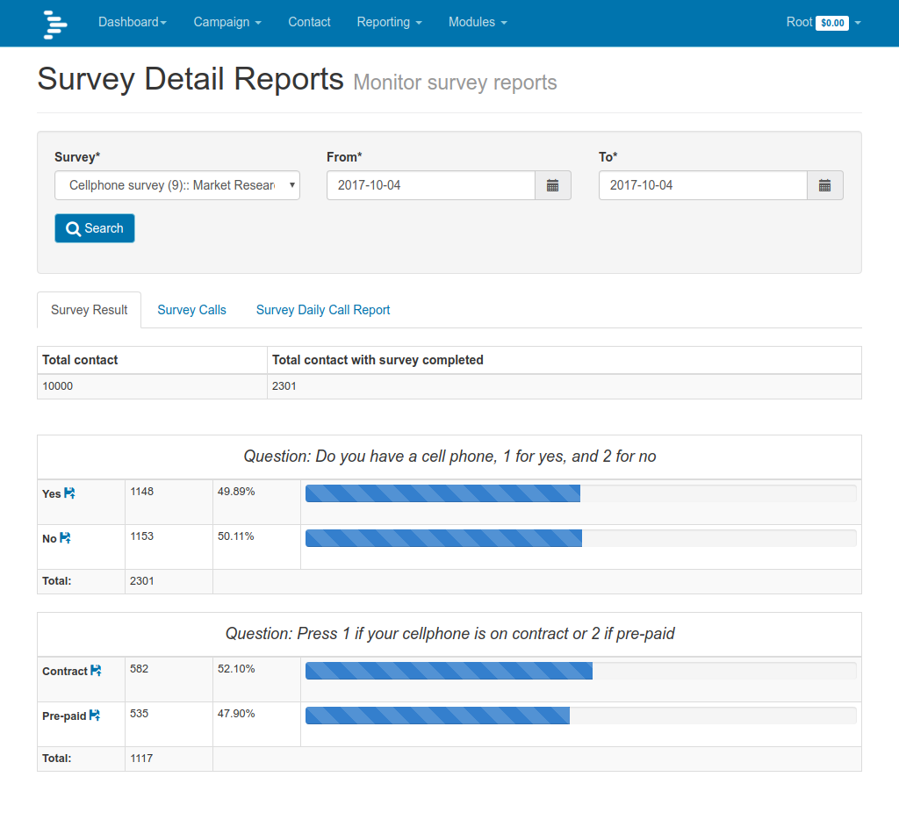Image resolution: width=899 pixels, height=820 pixels.
Task: Click the magnifier icon in the Search button
Action: (74, 227)
